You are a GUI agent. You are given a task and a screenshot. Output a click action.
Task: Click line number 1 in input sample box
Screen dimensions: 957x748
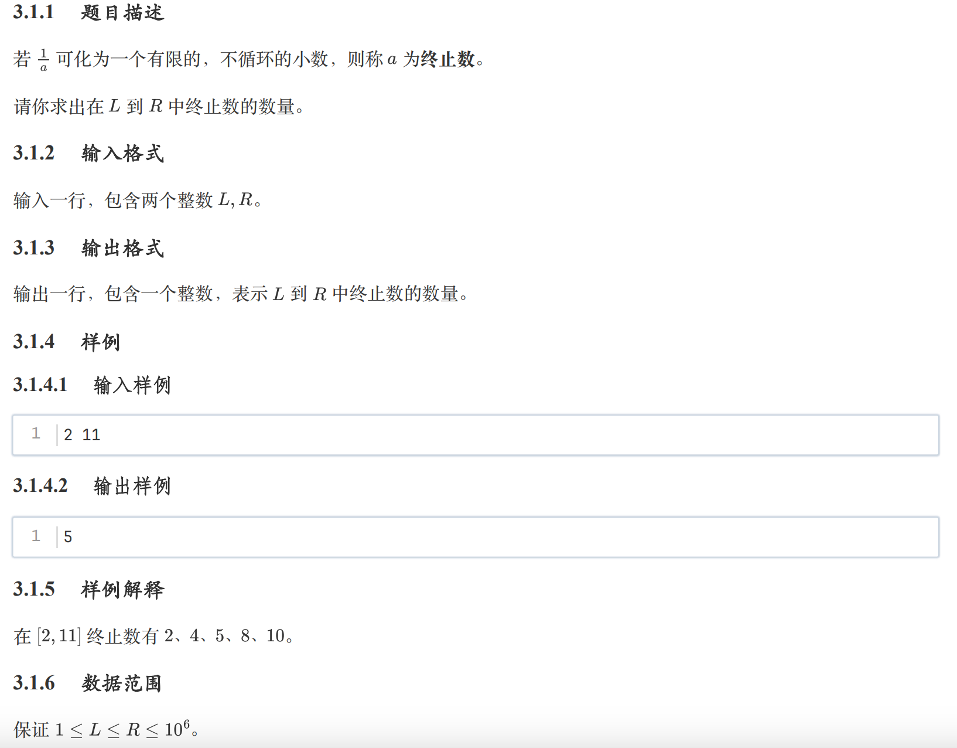pos(36,434)
